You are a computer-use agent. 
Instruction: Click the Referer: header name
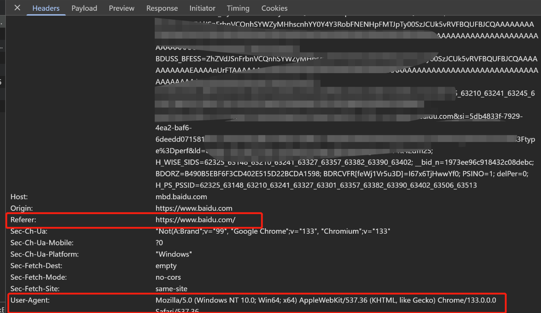point(23,220)
